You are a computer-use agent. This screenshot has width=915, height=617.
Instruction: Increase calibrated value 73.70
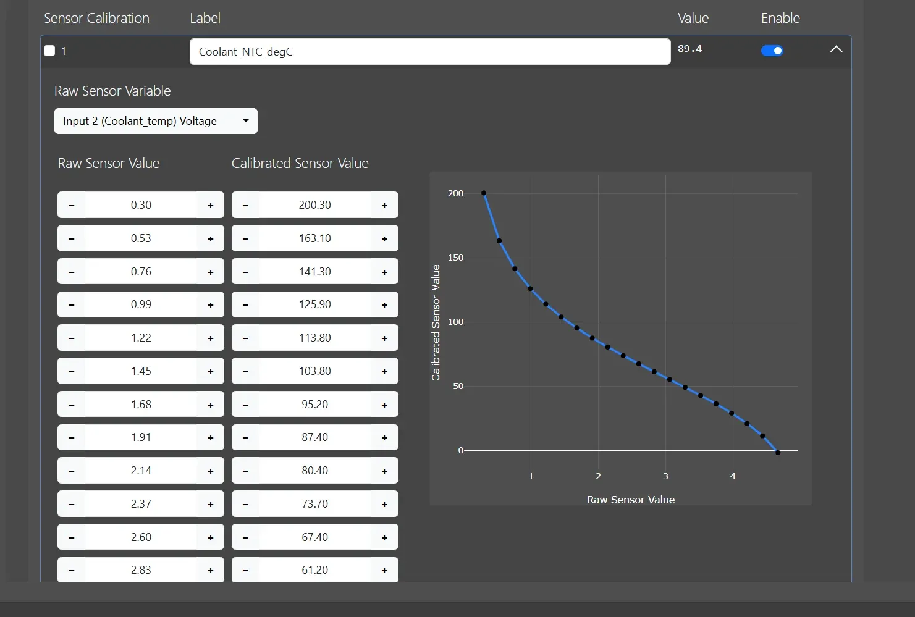point(384,504)
